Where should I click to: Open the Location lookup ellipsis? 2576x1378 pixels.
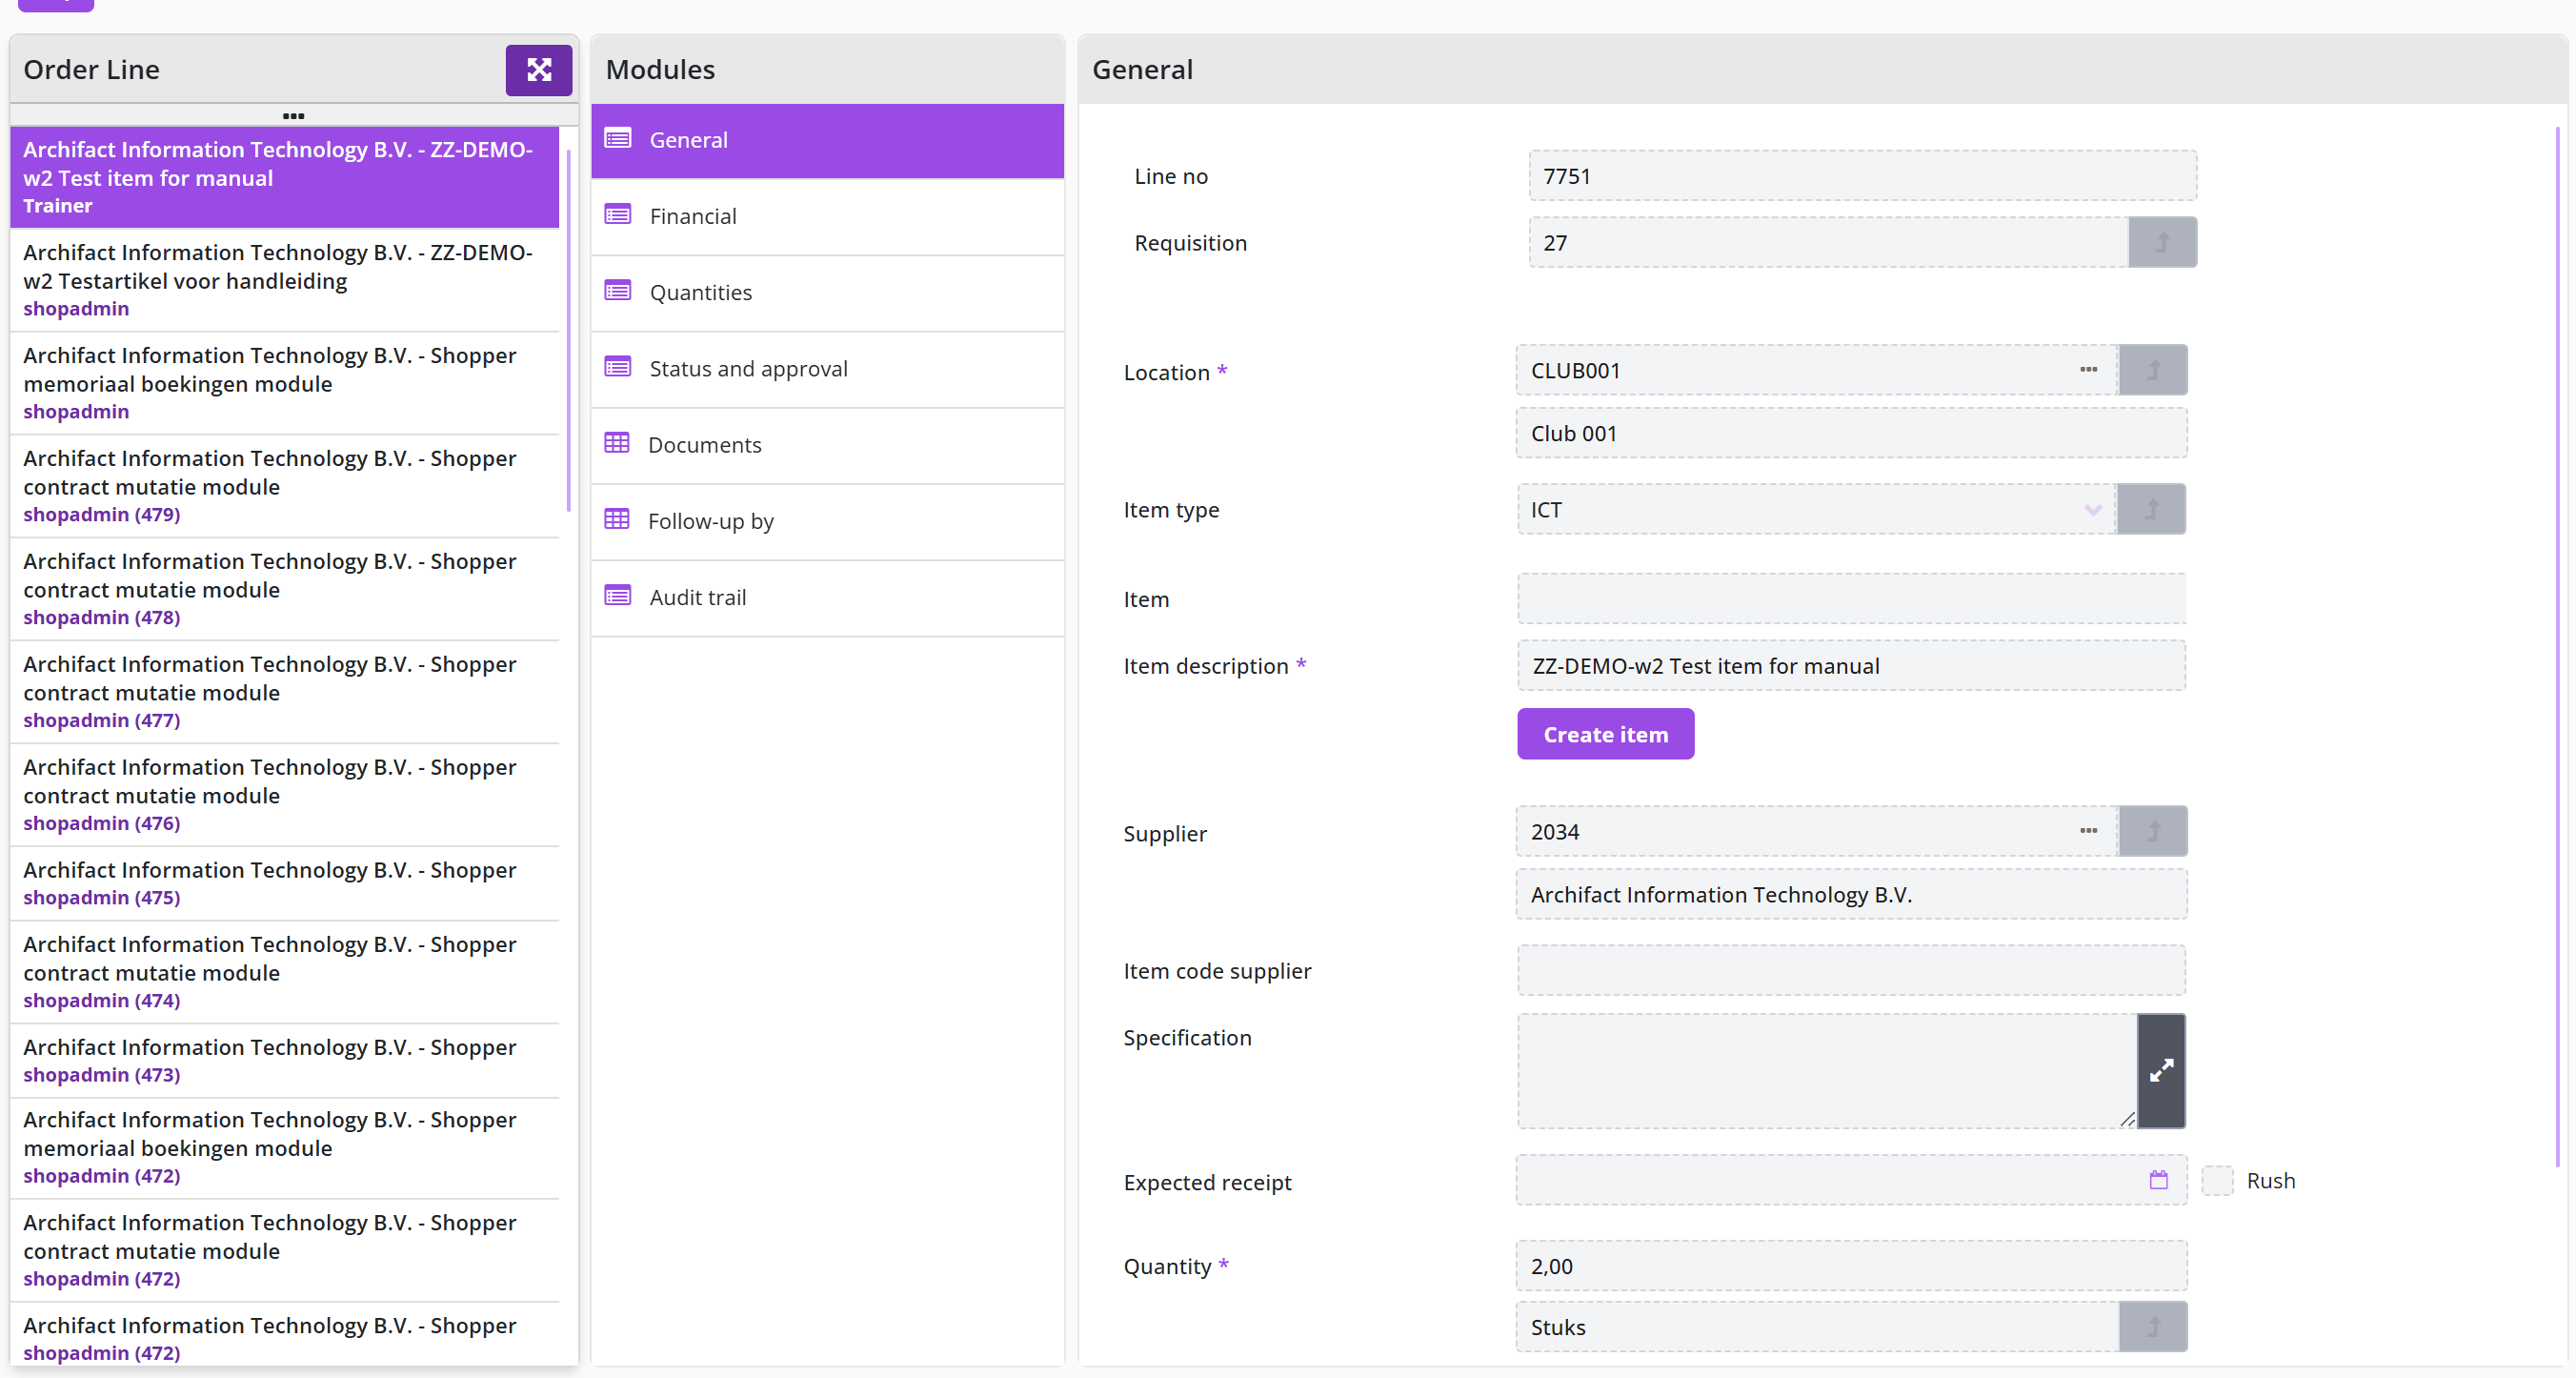2088,370
